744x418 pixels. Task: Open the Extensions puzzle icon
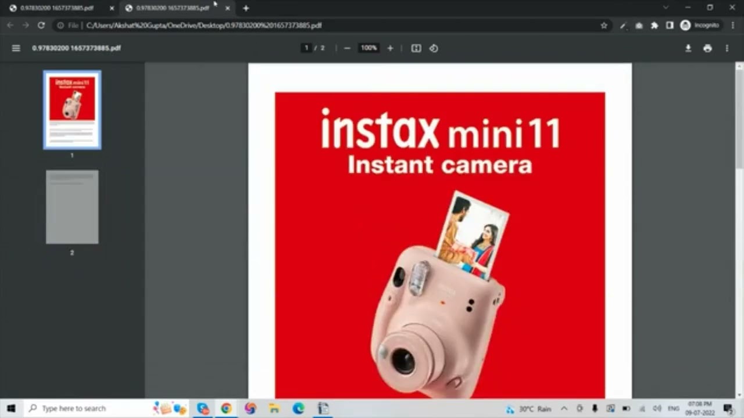(654, 26)
